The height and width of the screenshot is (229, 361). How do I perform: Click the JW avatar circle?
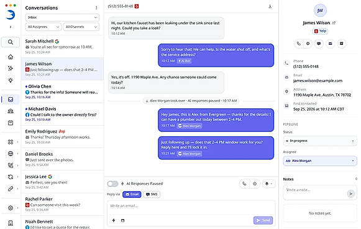320,11
